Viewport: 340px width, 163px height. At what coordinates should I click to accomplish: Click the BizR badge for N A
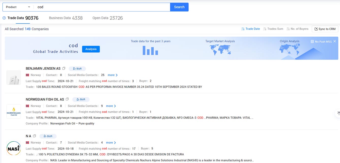[48, 136]
